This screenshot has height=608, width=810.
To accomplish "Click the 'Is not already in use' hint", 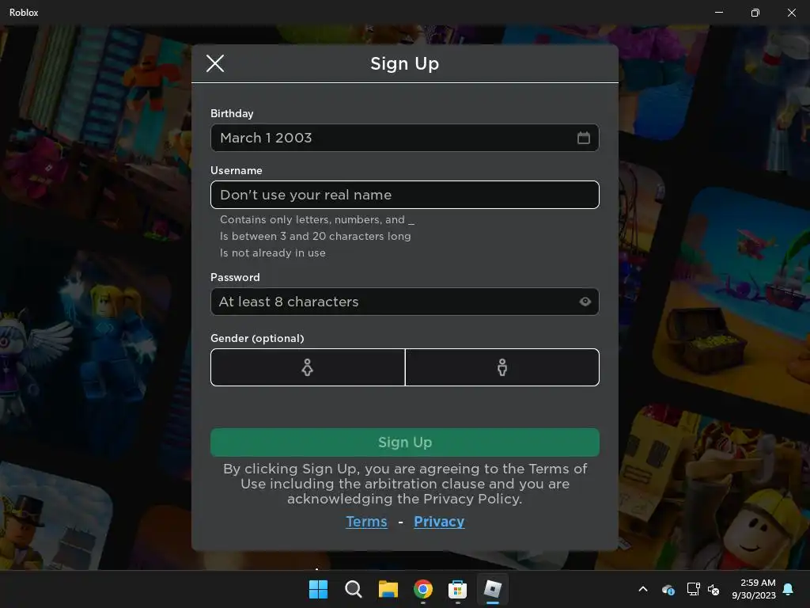I will (x=273, y=253).
